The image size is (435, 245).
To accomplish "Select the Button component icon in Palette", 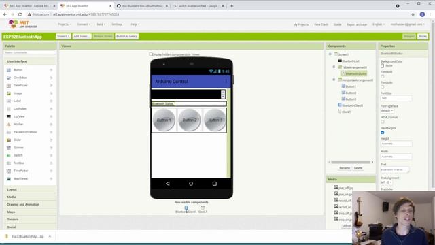I will click(9, 70).
